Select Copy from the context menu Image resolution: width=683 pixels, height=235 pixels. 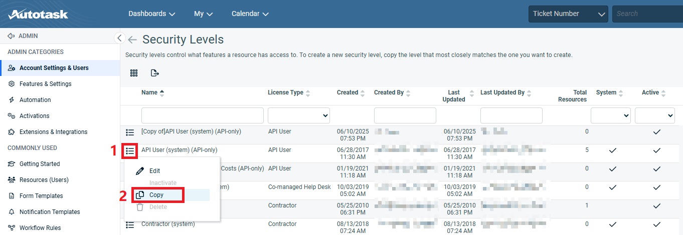156,195
